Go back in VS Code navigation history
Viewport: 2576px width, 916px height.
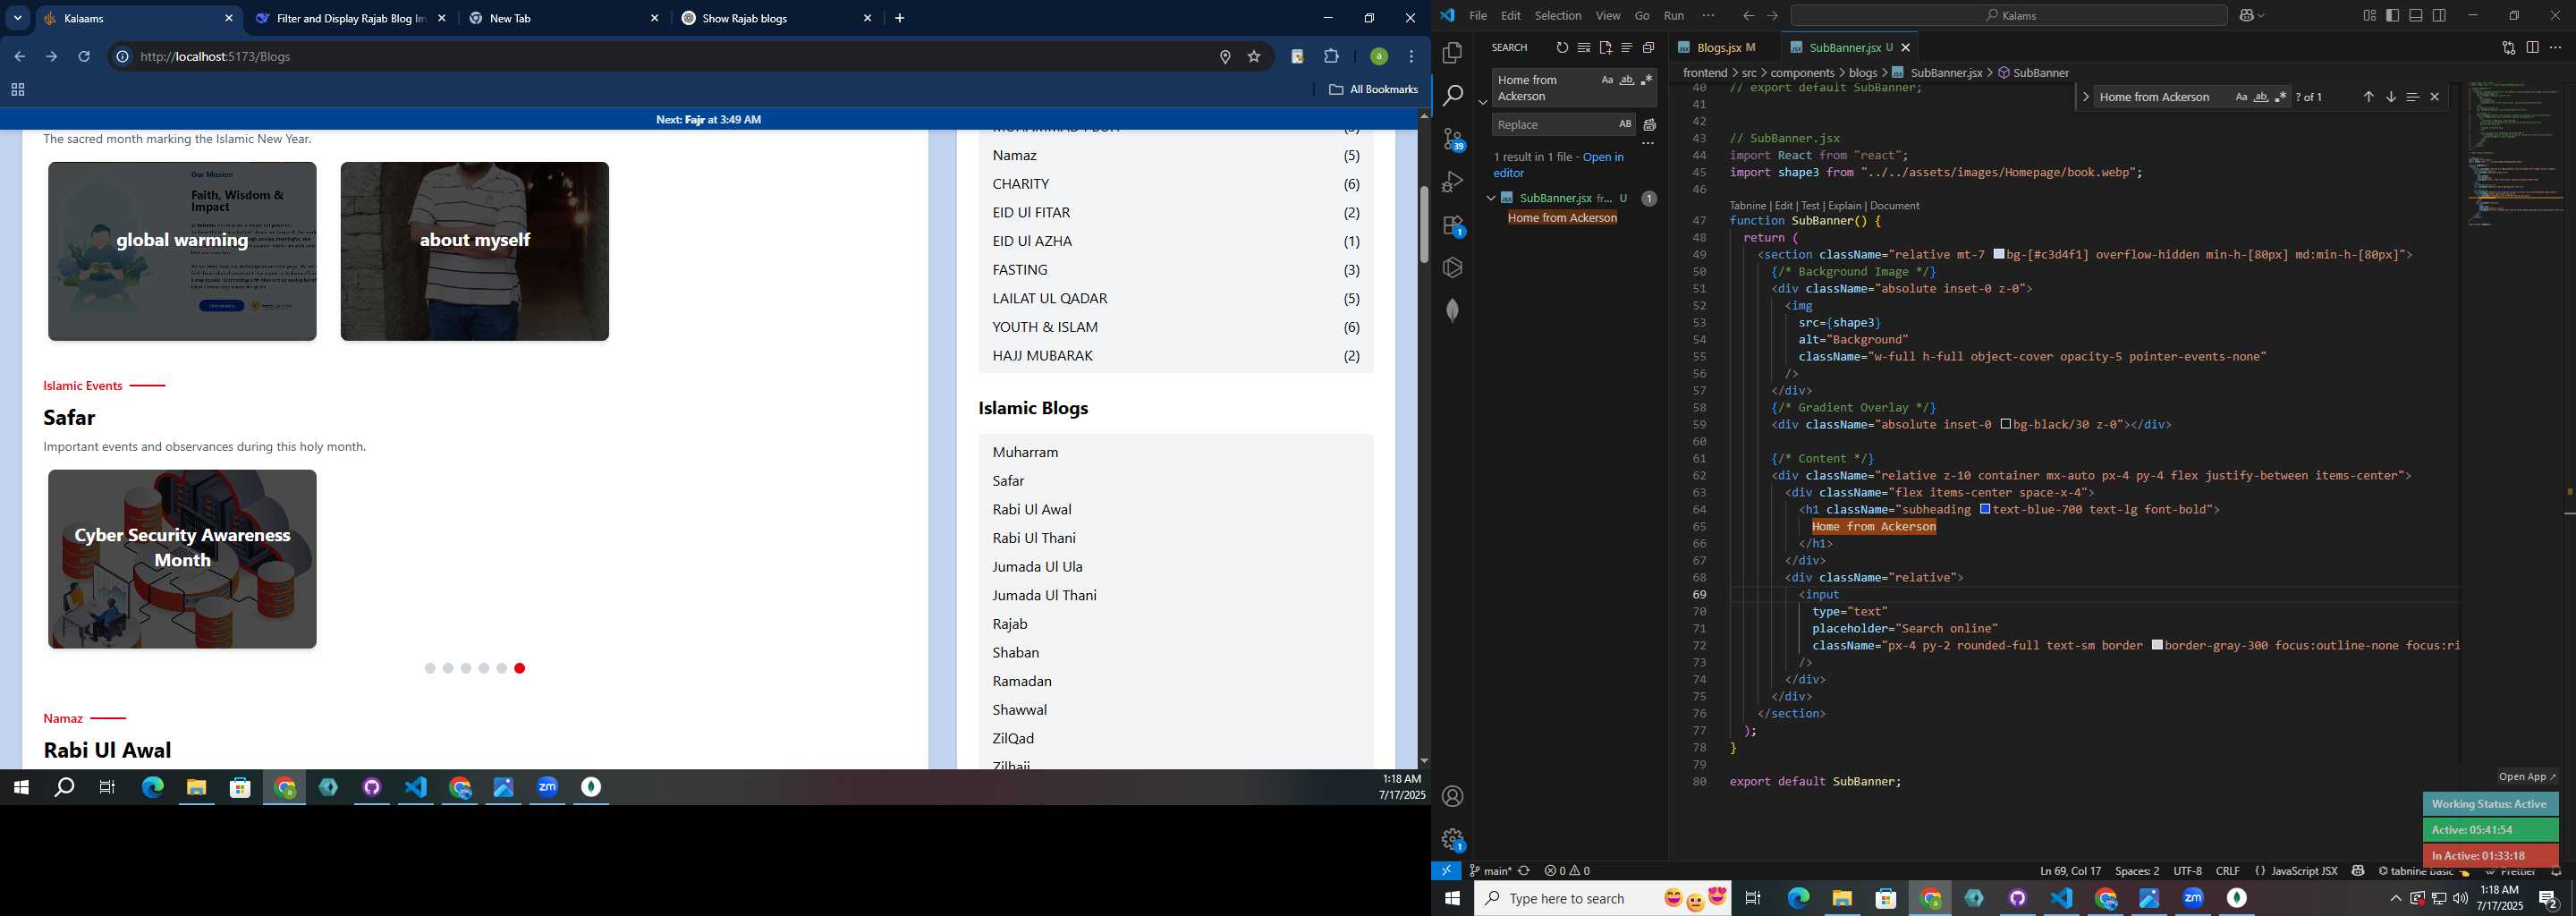coord(1748,15)
